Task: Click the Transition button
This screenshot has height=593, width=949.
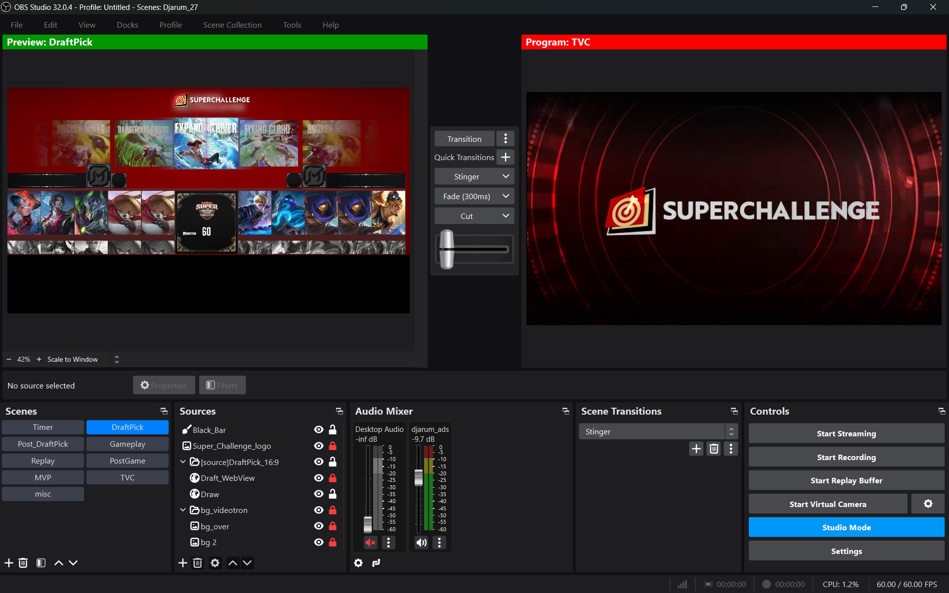Action: 465,139
